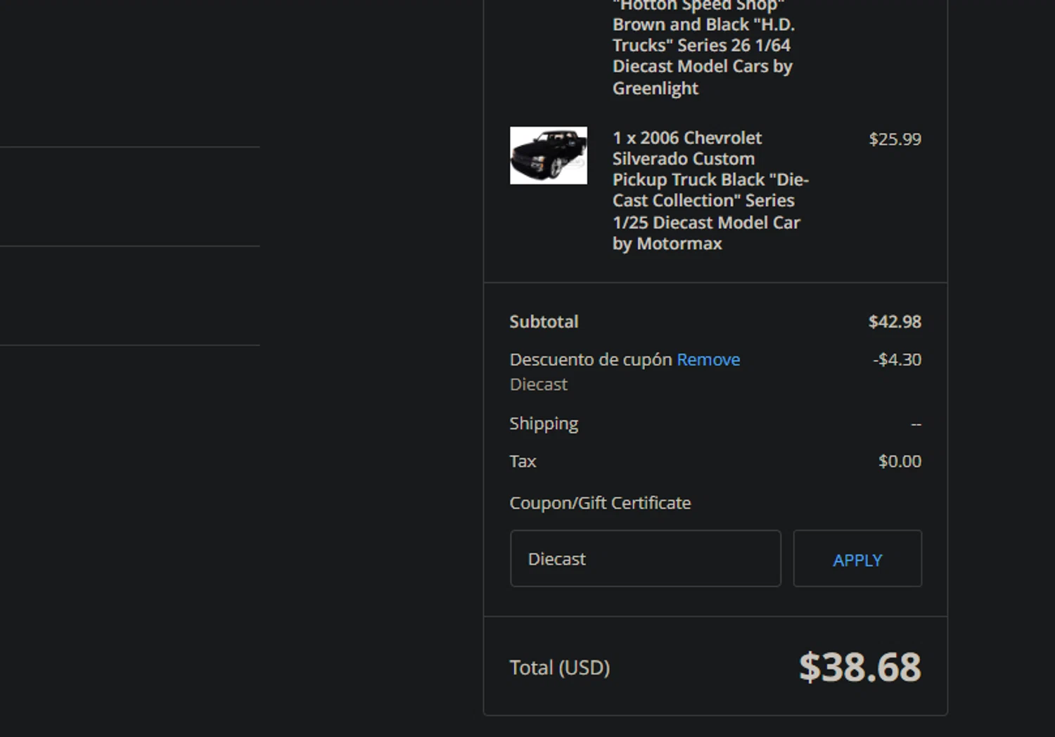Screen dimensions: 1055x737
Task: Click the Descuento de cupón label
Action: pyautogui.click(x=591, y=360)
